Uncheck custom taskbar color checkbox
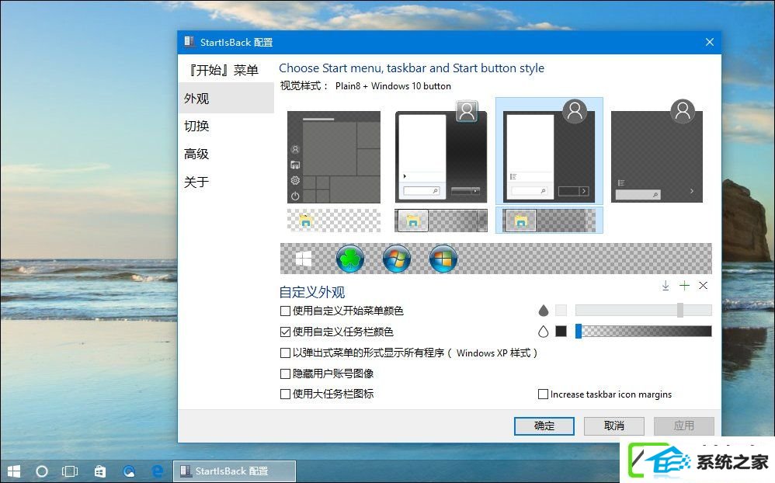This screenshot has width=775, height=483. pos(285,332)
